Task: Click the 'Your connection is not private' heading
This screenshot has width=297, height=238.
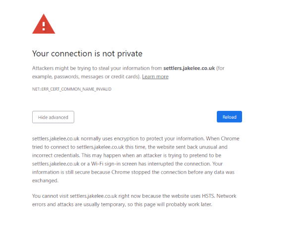Action: (87, 54)
